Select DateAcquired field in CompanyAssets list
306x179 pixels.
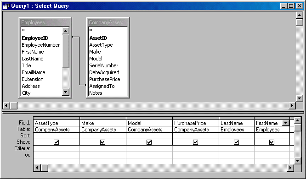pos(104,72)
